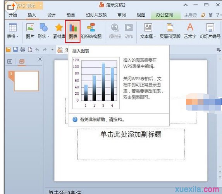Switch to the 审阅 tab

click(x=122, y=15)
